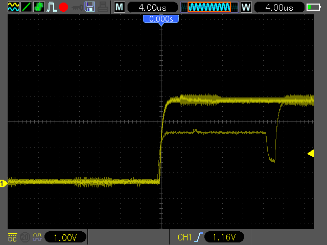This screenshot has height=245, width=327.
Task: Click the M main timebase label
Action: [119, 7]
